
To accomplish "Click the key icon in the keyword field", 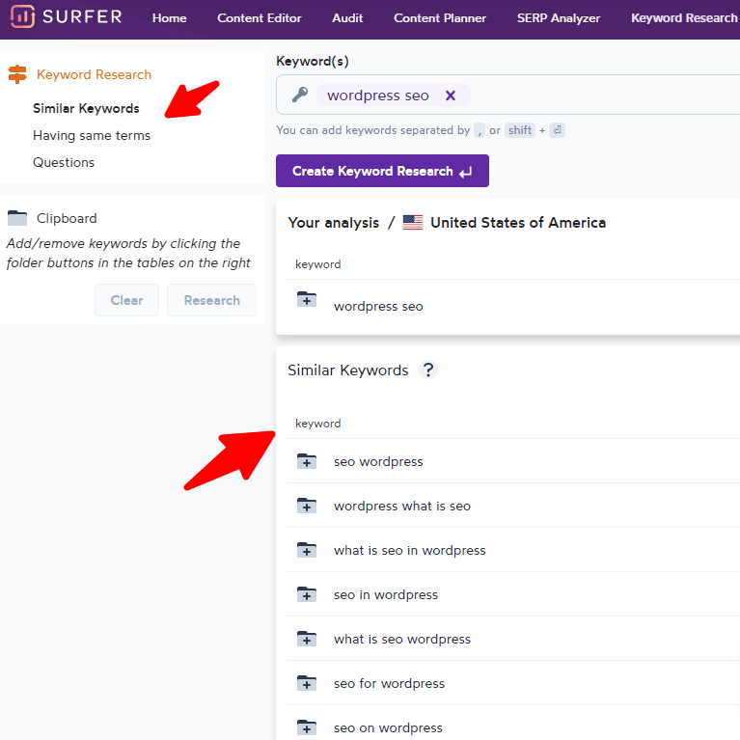I will click(x=300, y=95).
